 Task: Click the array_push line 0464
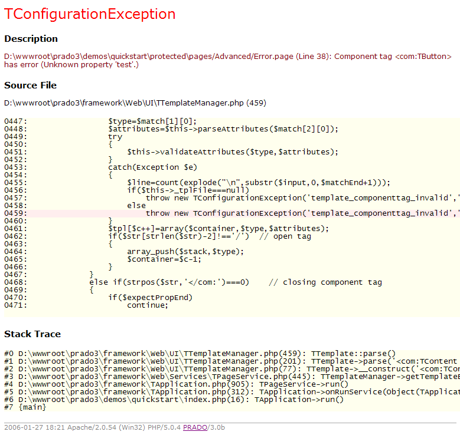(183, 252)
